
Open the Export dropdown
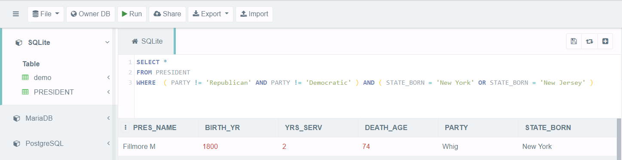click(x=211, y=14)
